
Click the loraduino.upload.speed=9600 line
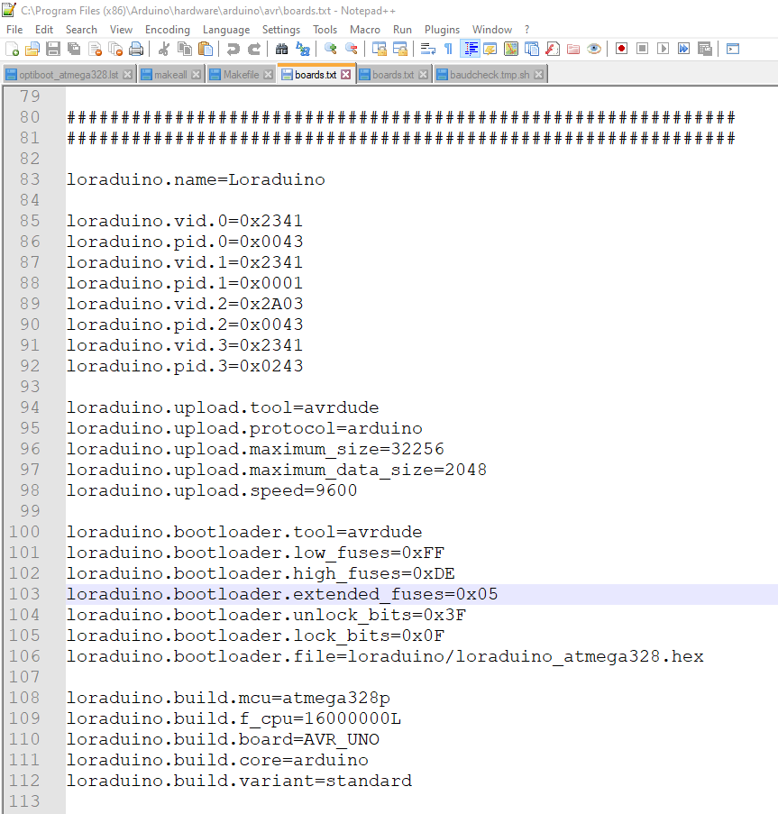click(212, 490)
